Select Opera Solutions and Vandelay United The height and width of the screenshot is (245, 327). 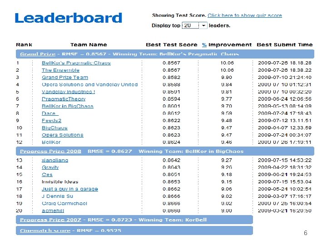point(89,84)
